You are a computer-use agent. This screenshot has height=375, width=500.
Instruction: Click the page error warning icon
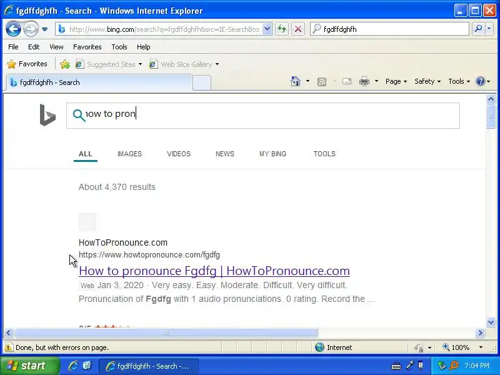(x=9, y=347)
